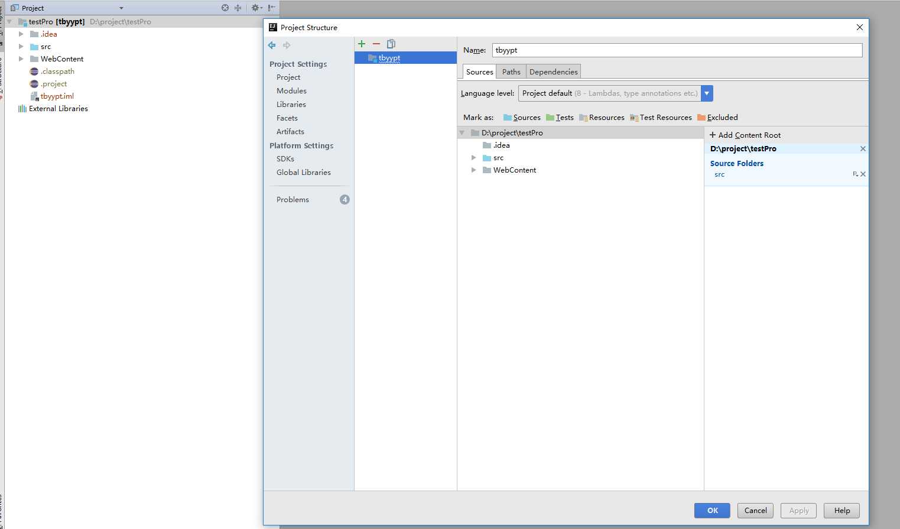Expand the .idea folder in Project panel
The width and height of the screenshot is (900, 529).
pos(21,34)
